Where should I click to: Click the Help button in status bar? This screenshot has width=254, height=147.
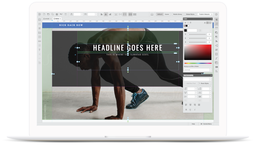tap(193, 124)
